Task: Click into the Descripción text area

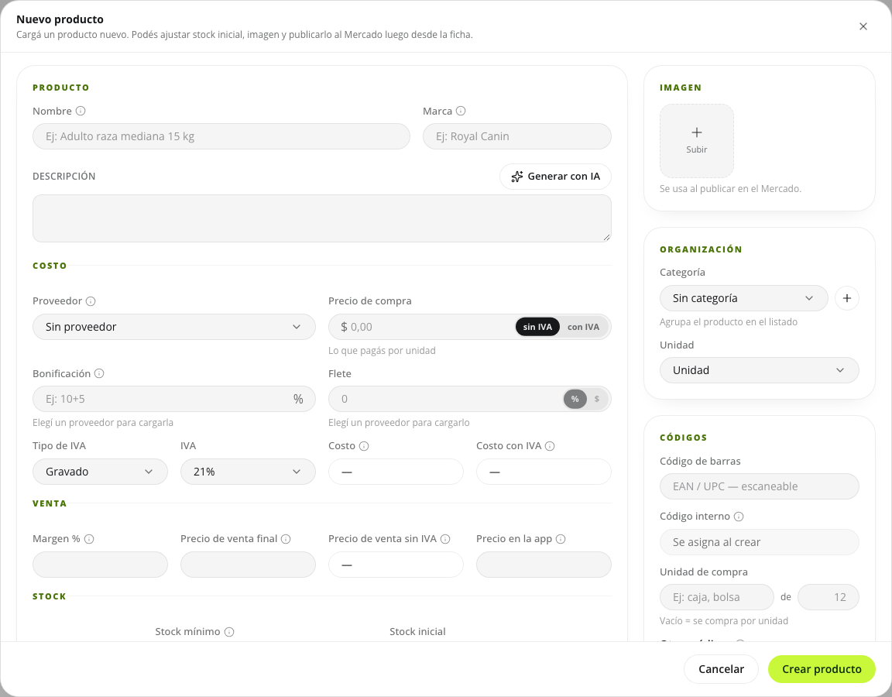Action: [322, 218]
